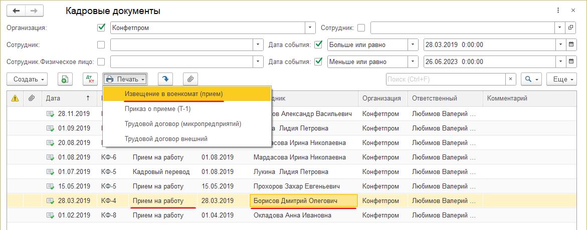
Task: Click open icon beside top Сотрудник field
Action: [571, 27]
